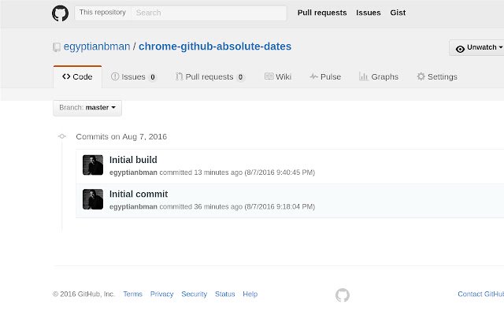Open the Initial commit link
The height and width of the screenshot is (315, 504).
point(139,195)
